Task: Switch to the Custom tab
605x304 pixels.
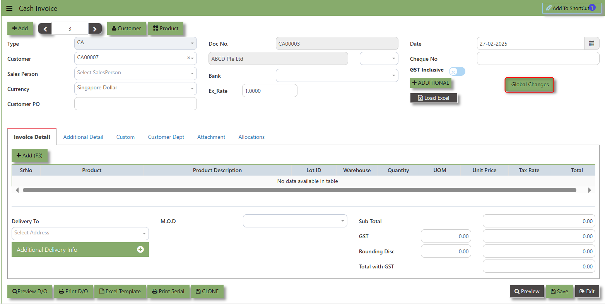Action: coord(125,137)
